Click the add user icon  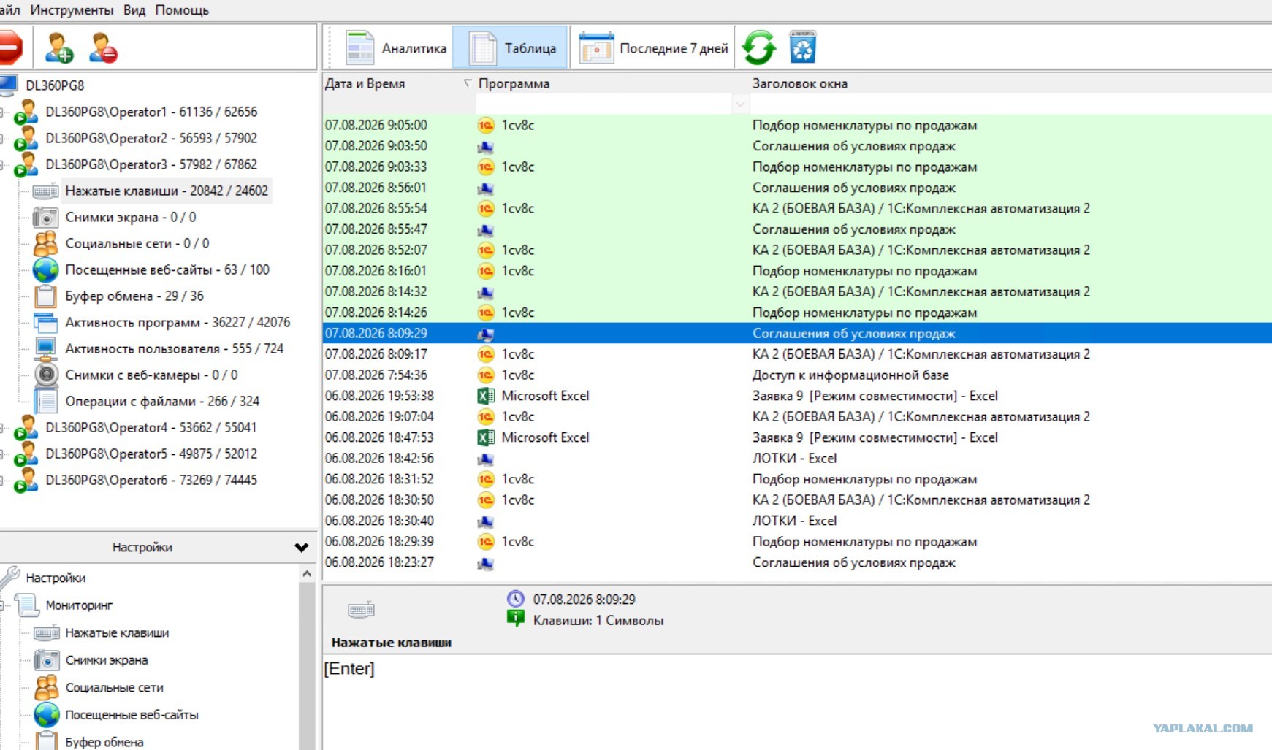point(58,48)
